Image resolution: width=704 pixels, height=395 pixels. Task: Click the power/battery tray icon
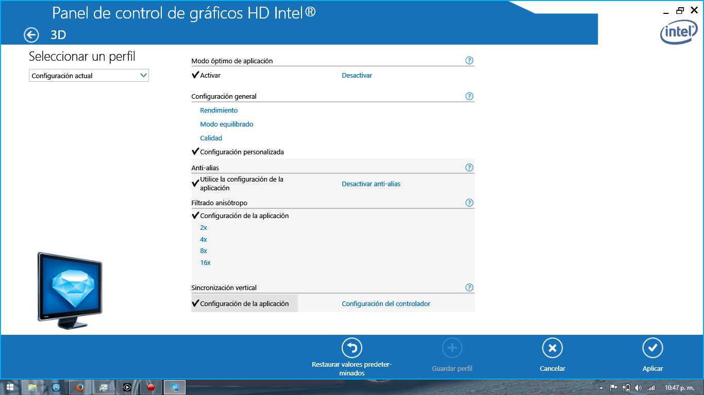point(626,388)
